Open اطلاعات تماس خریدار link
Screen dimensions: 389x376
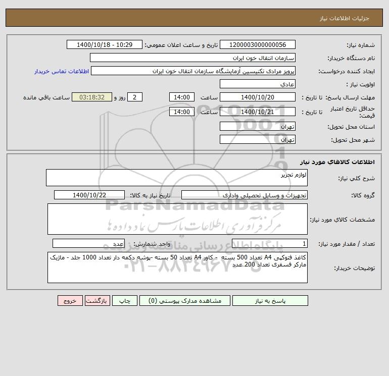[x=62, y=71]
